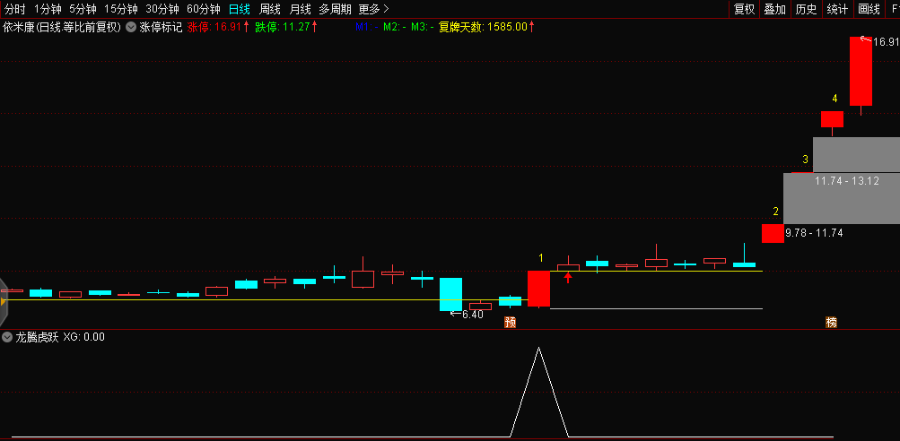The width and height of the screenshot is (900, 441).
Task: Click the 涨停: 16.91 value
Action: (x=218, y=26)
